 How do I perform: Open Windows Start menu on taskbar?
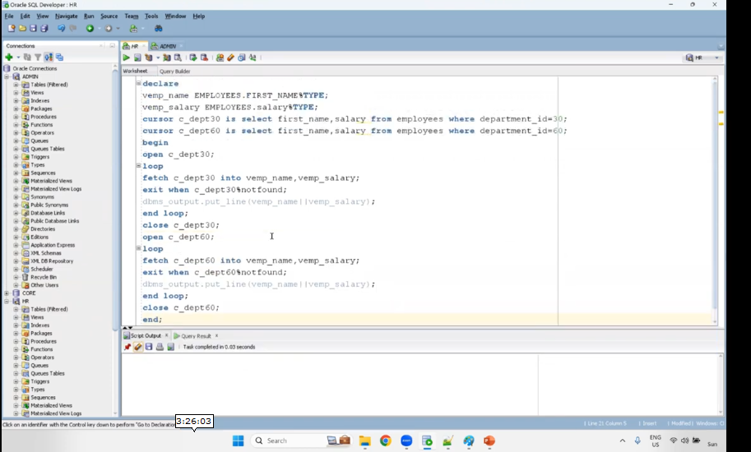click(x=238, y=440)
